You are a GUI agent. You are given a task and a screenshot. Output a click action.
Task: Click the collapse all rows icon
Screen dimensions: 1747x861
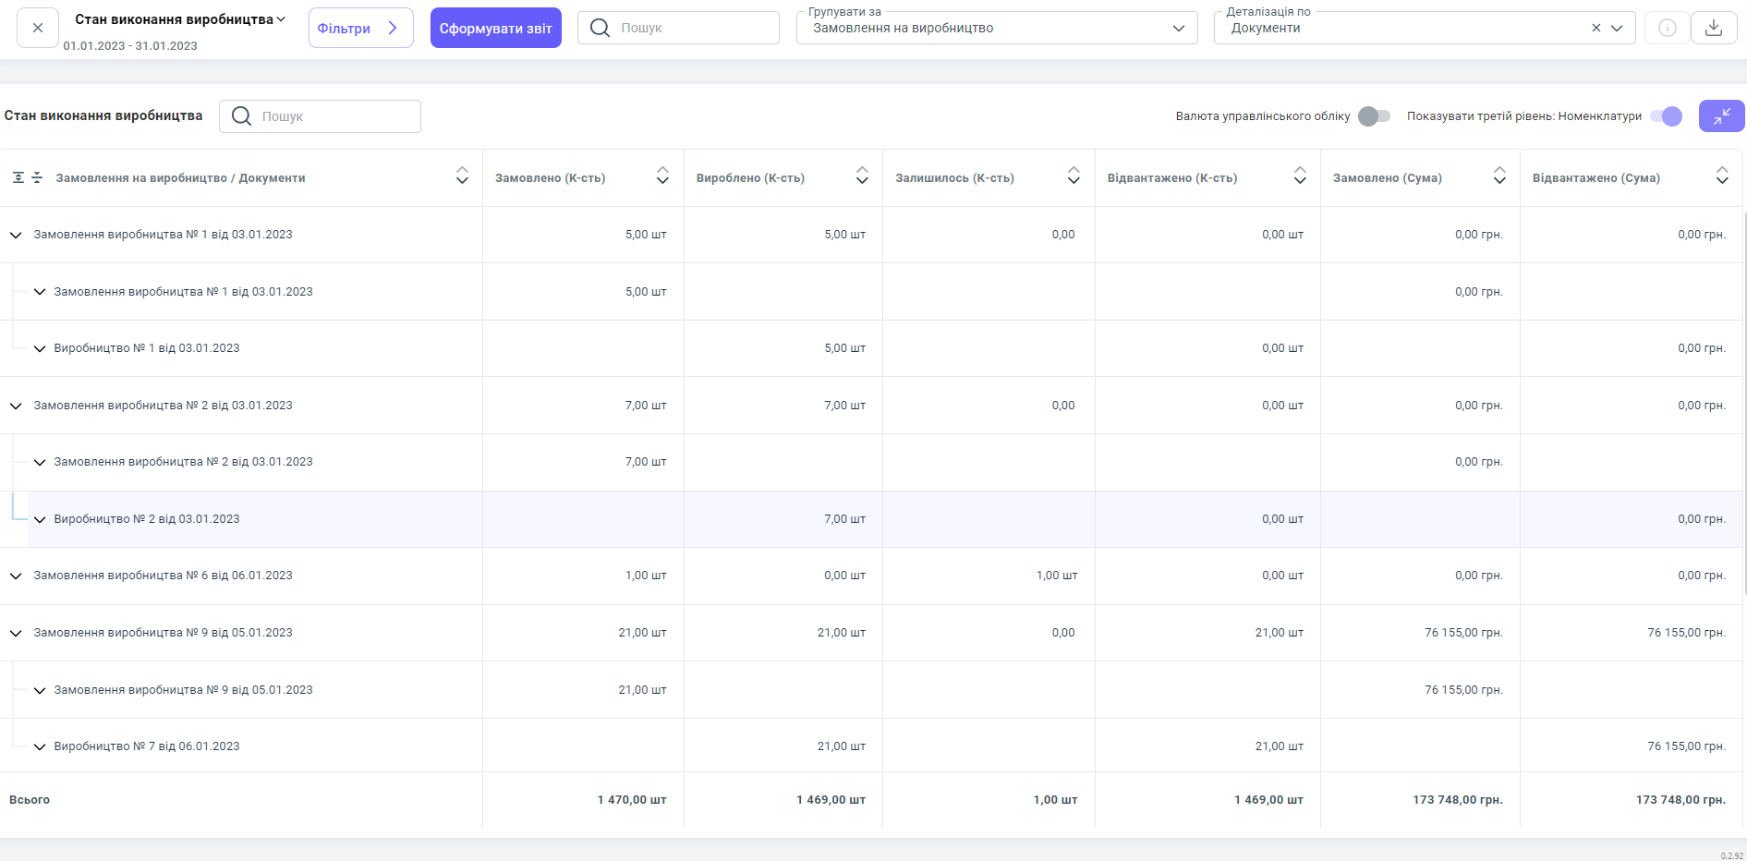click(37, 177)
